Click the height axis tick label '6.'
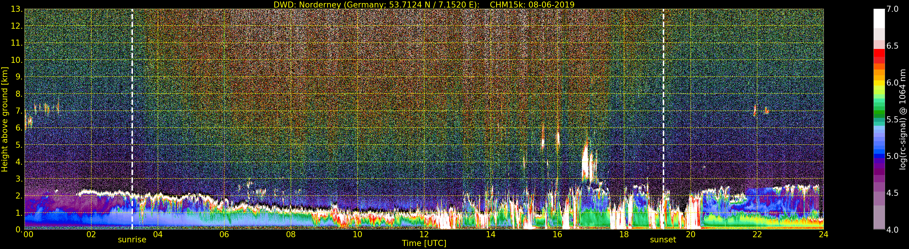909x249 pixels. pos(18,128)
